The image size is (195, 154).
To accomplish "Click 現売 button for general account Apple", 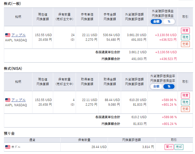I will [185, 37].
